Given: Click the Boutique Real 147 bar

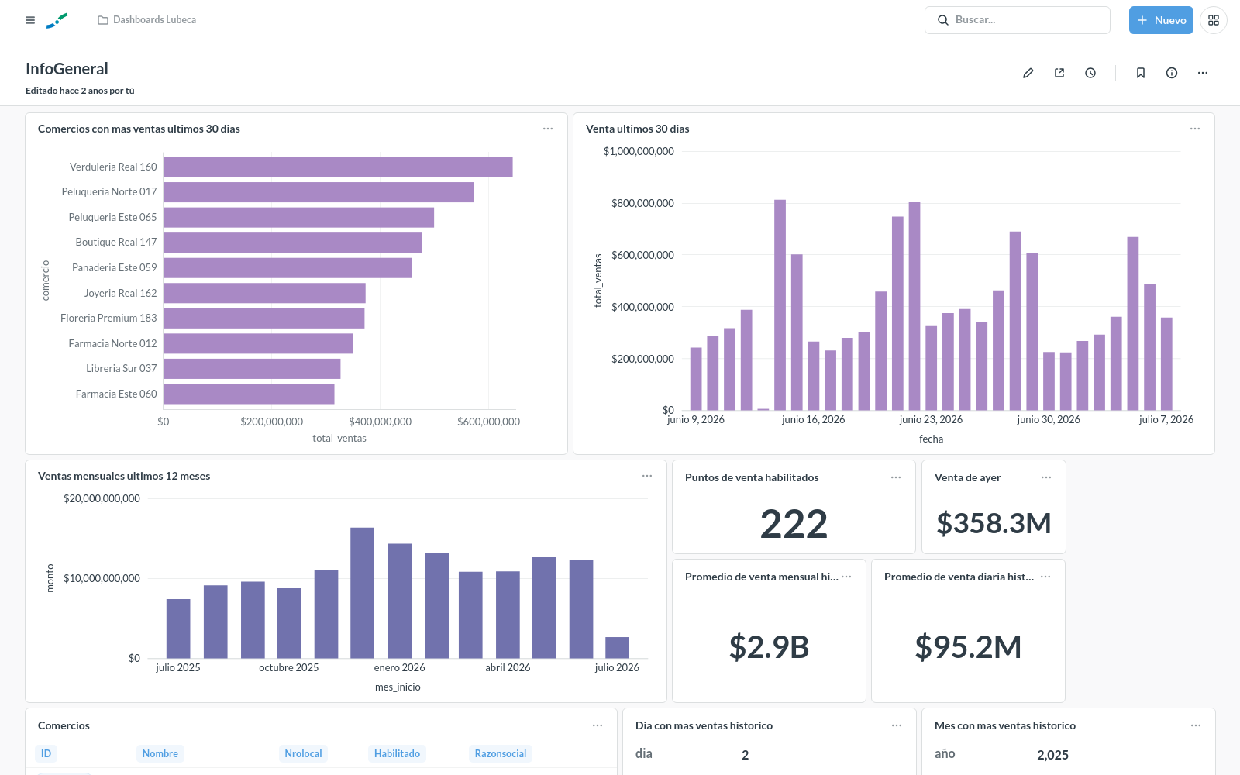Looking at the screenshot, I should tap(292, 243).
